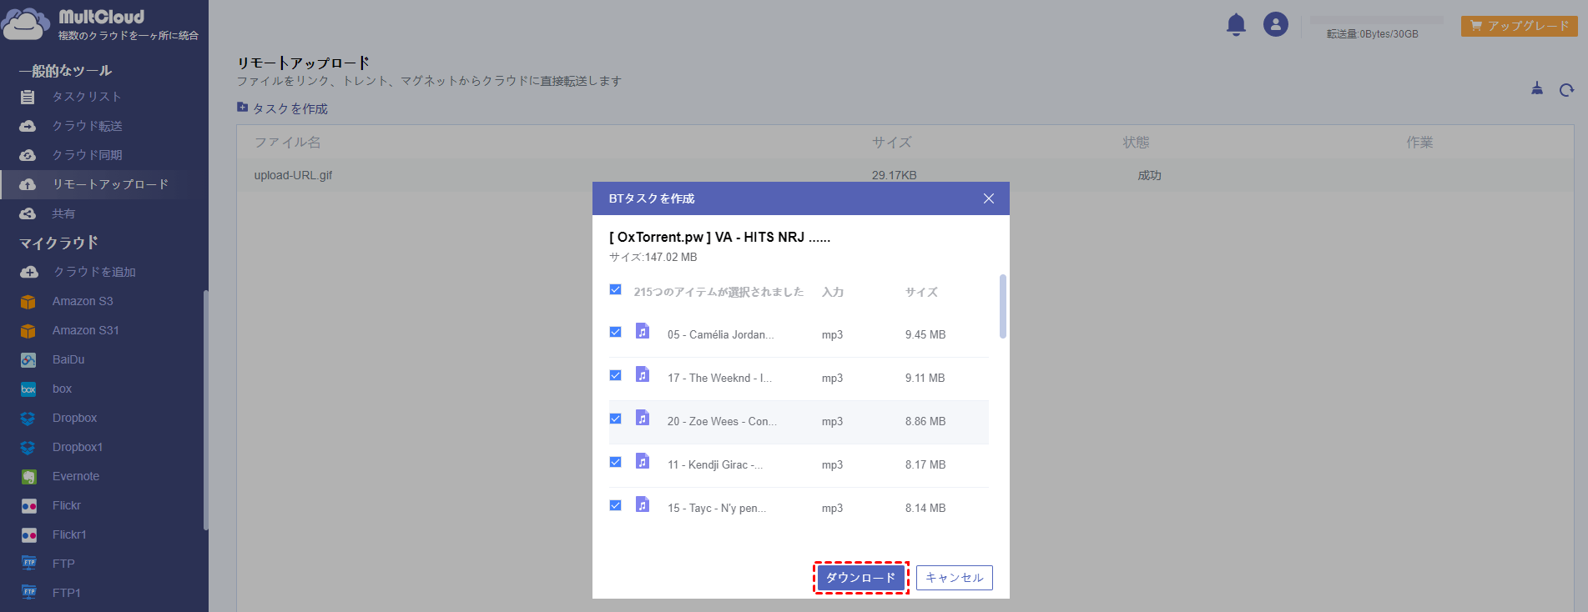
Task: Click the MultCloud cloud logo
Action: (25, 24)
